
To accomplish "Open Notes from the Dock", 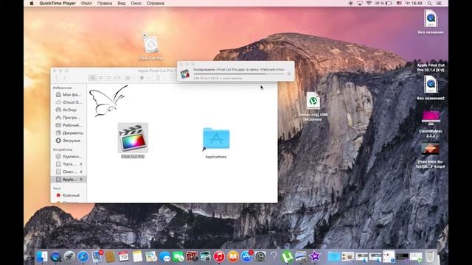I will [137, 257].
